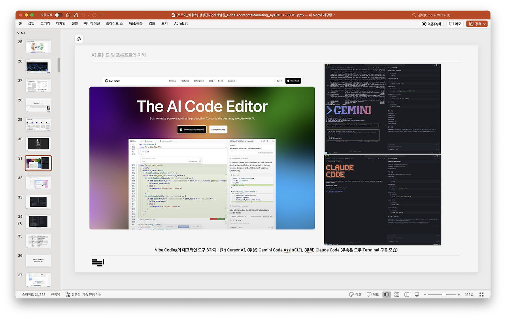Fit slide to window icon
This screenshot has height=319, width=506.
(481, 294)
